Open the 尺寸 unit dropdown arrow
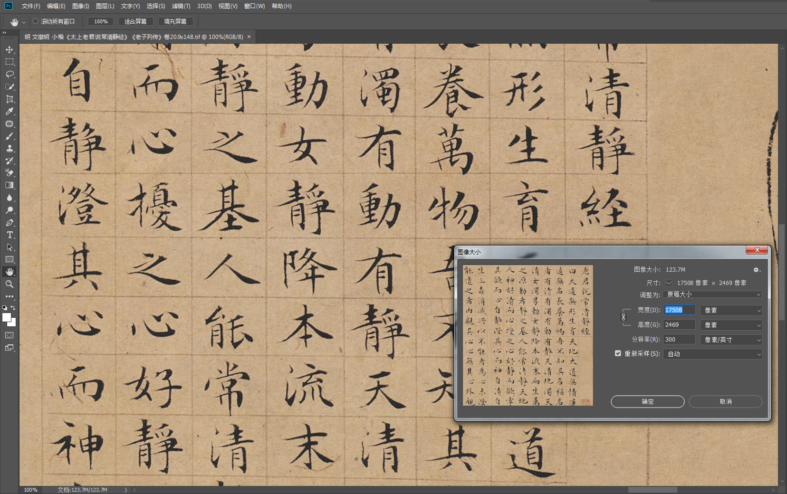Image resolution: width=787 pixels, height=494 pixels. [x=669, y=283]
